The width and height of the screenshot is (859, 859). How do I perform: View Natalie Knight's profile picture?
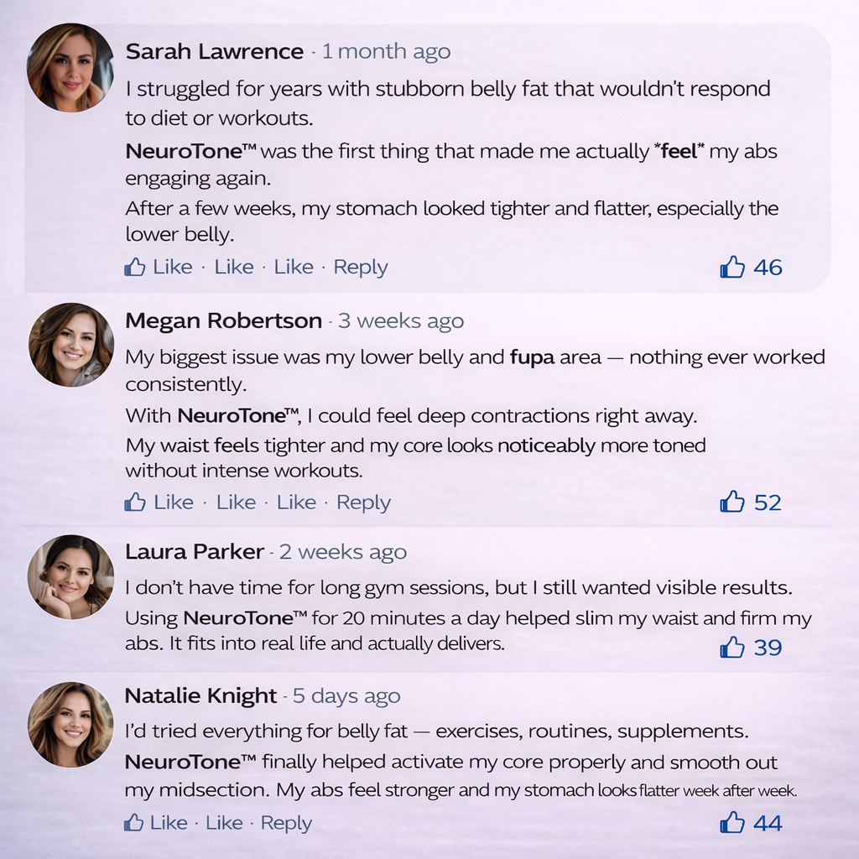[70, 724]
